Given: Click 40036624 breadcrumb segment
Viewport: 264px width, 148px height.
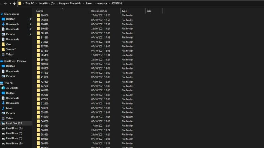Looking at the screenshot, I should [x=117, y=3].
